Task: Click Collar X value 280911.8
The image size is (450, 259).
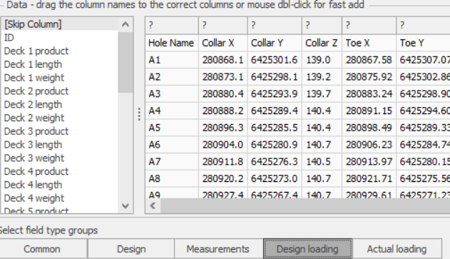Action: click(223, 161)
